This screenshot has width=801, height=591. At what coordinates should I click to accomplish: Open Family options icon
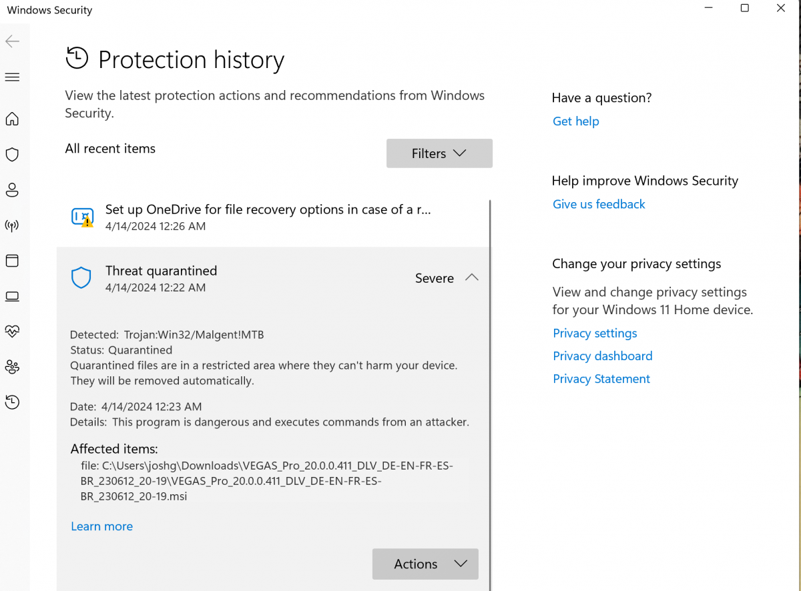tap(12, 367)
